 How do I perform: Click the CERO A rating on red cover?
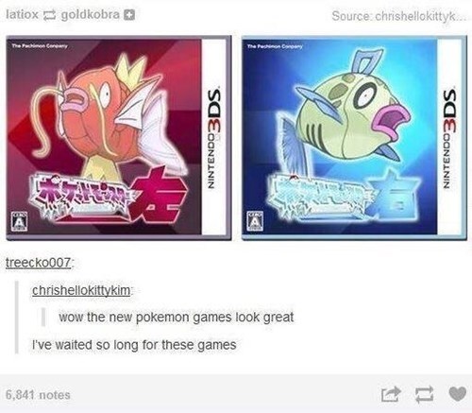coord(20,222)
